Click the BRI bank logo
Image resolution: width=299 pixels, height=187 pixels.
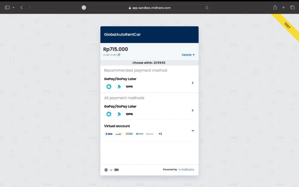140,134
